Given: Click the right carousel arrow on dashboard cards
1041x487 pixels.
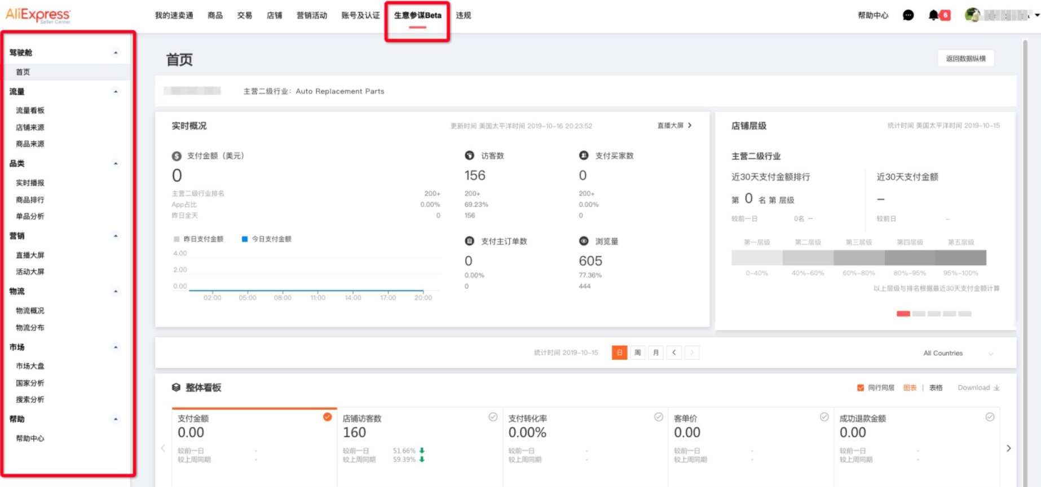Looking at the screenshot, I should point(1008,448).
